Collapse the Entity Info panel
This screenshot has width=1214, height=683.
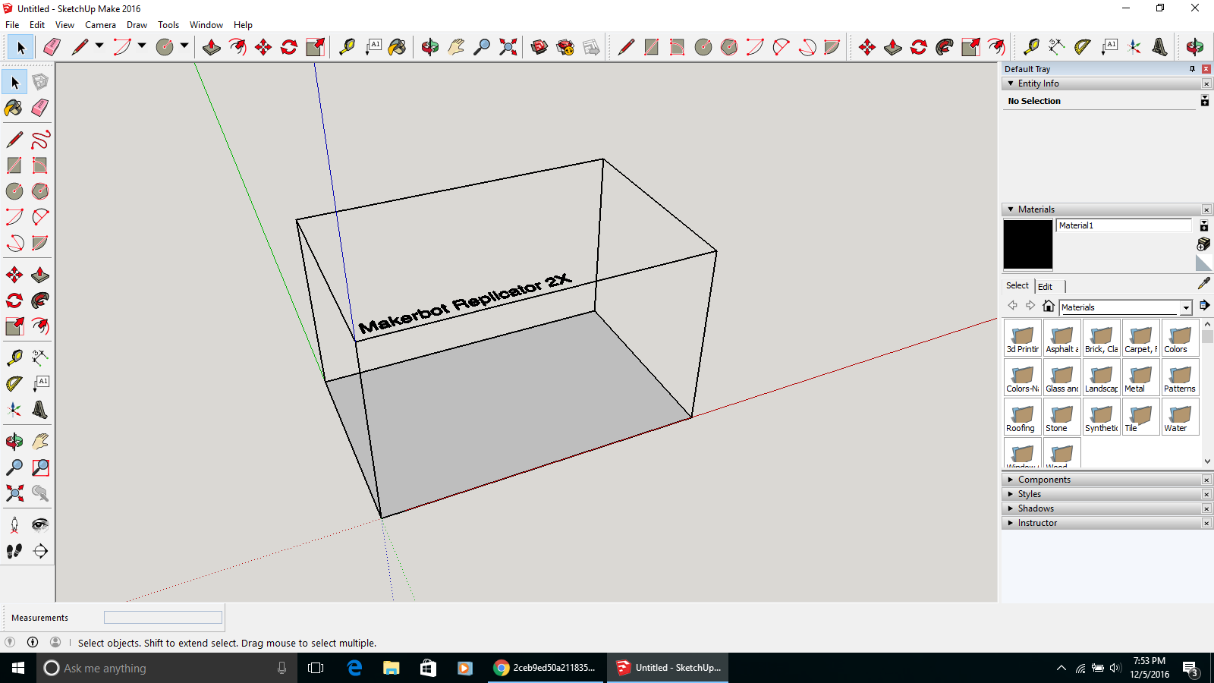coord(1011,83)
